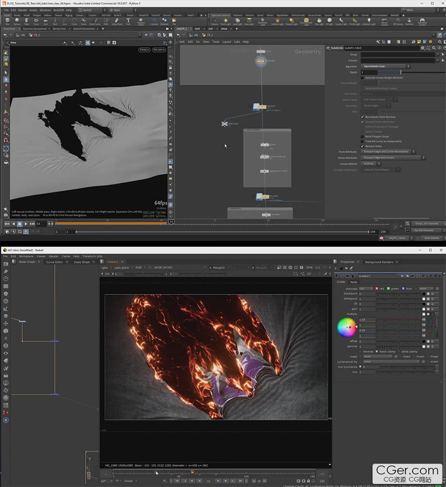Select the Font shelf tool in Houdini
Image resolution: width=446 pixels, height=487 pixels.
pos(128,21)
